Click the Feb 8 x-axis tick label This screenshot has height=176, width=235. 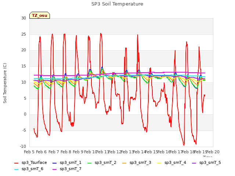pyautogui.click(x=66, y=152)
